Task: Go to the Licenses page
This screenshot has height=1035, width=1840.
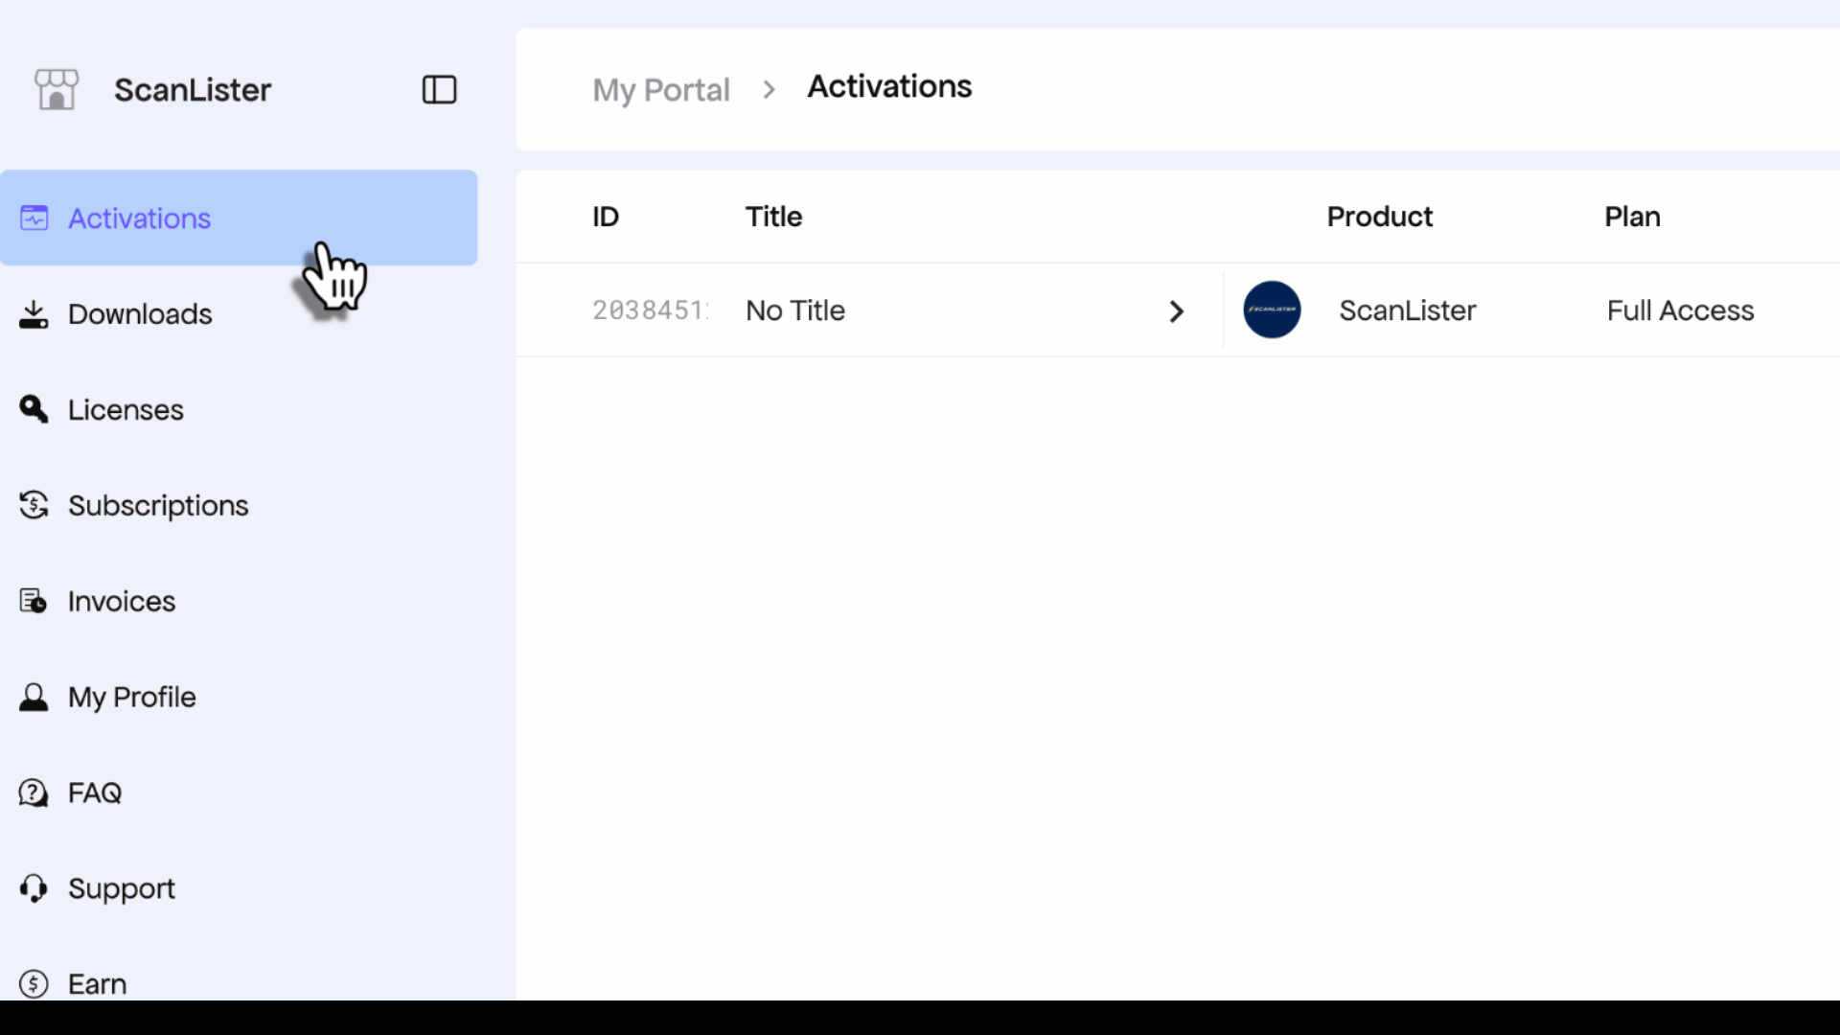Action: [239, 409]
